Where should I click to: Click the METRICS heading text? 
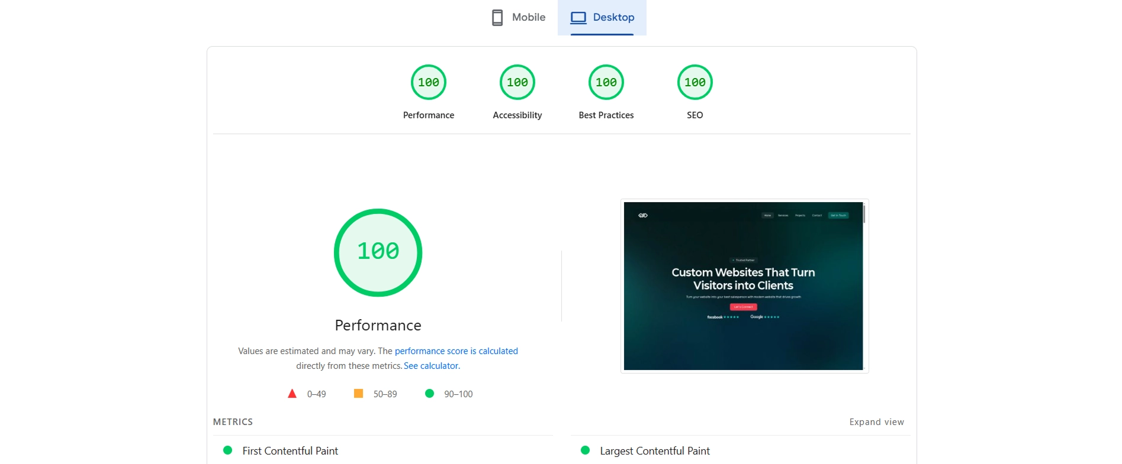(x=233, y=422)
